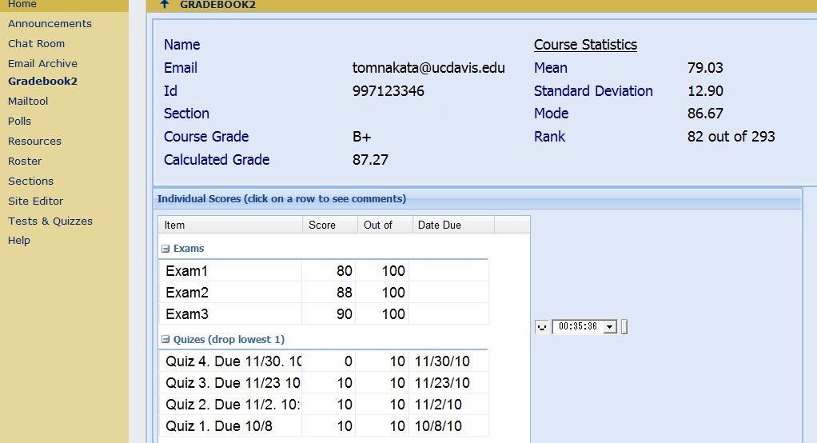This screenshot has width=817, height=443.
Task: Go to Home in the sidebar
Action: click(22, 4)
